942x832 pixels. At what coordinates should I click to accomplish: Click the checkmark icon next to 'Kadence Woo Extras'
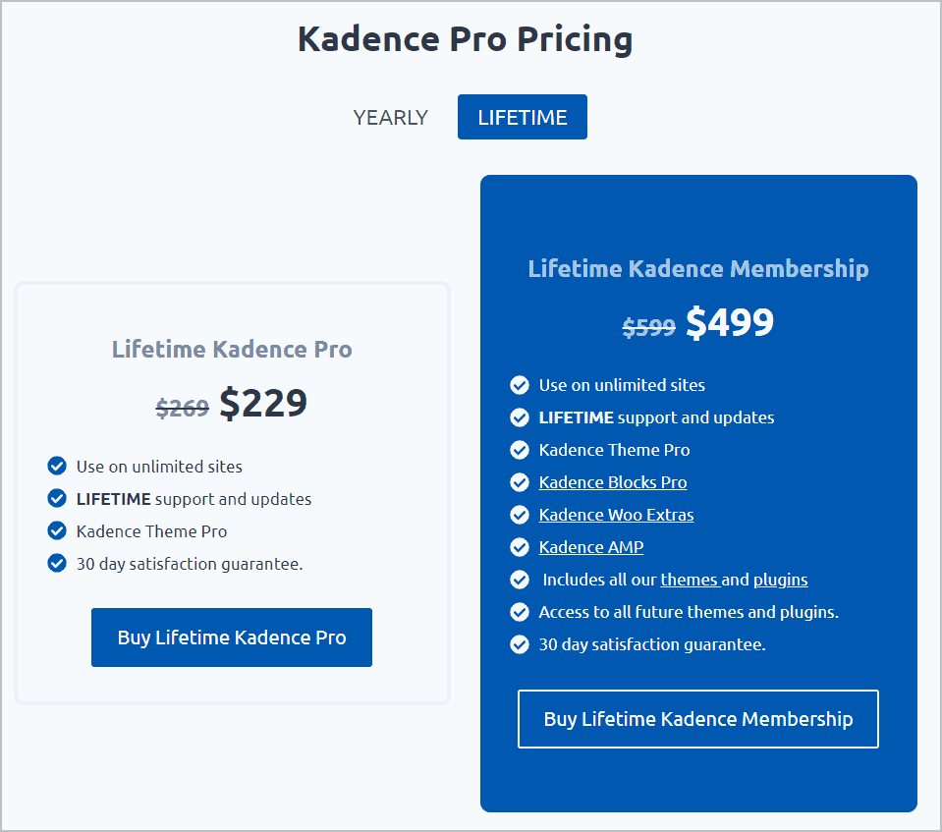(520, 515)
